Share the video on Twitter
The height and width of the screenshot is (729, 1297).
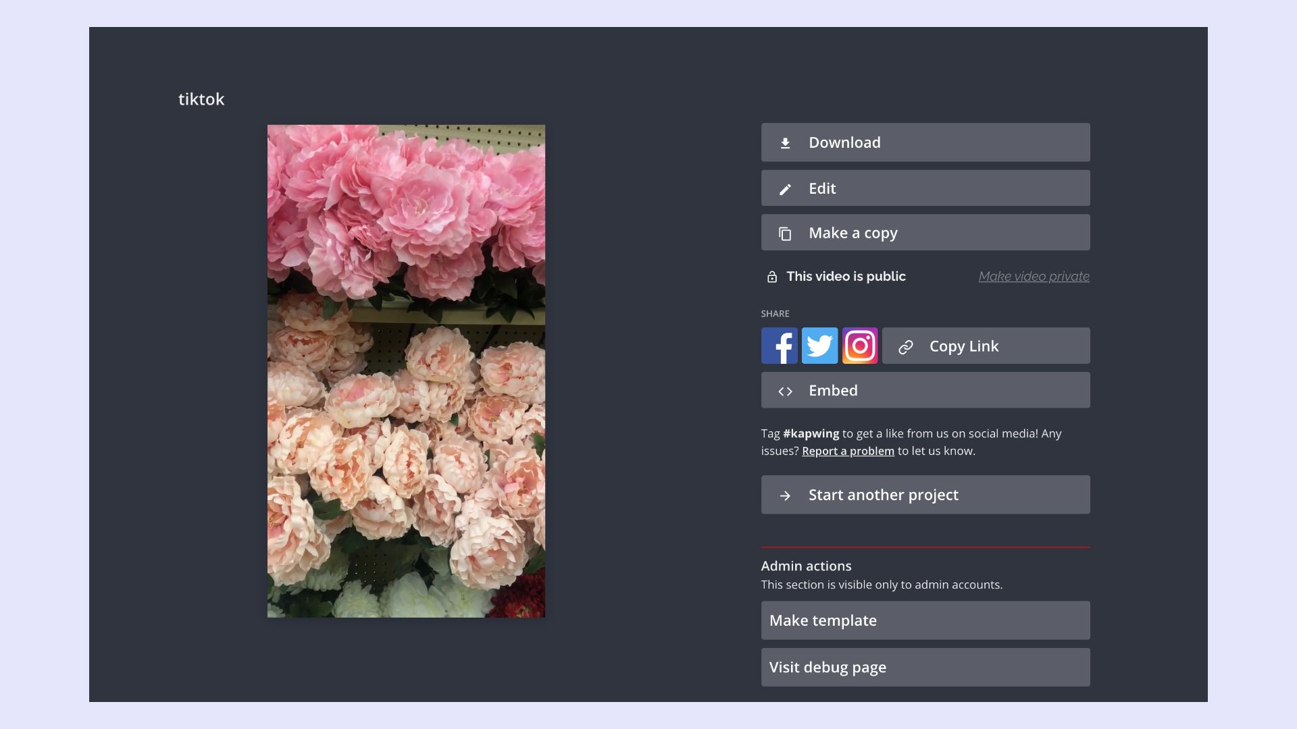(x=819, y=346)
